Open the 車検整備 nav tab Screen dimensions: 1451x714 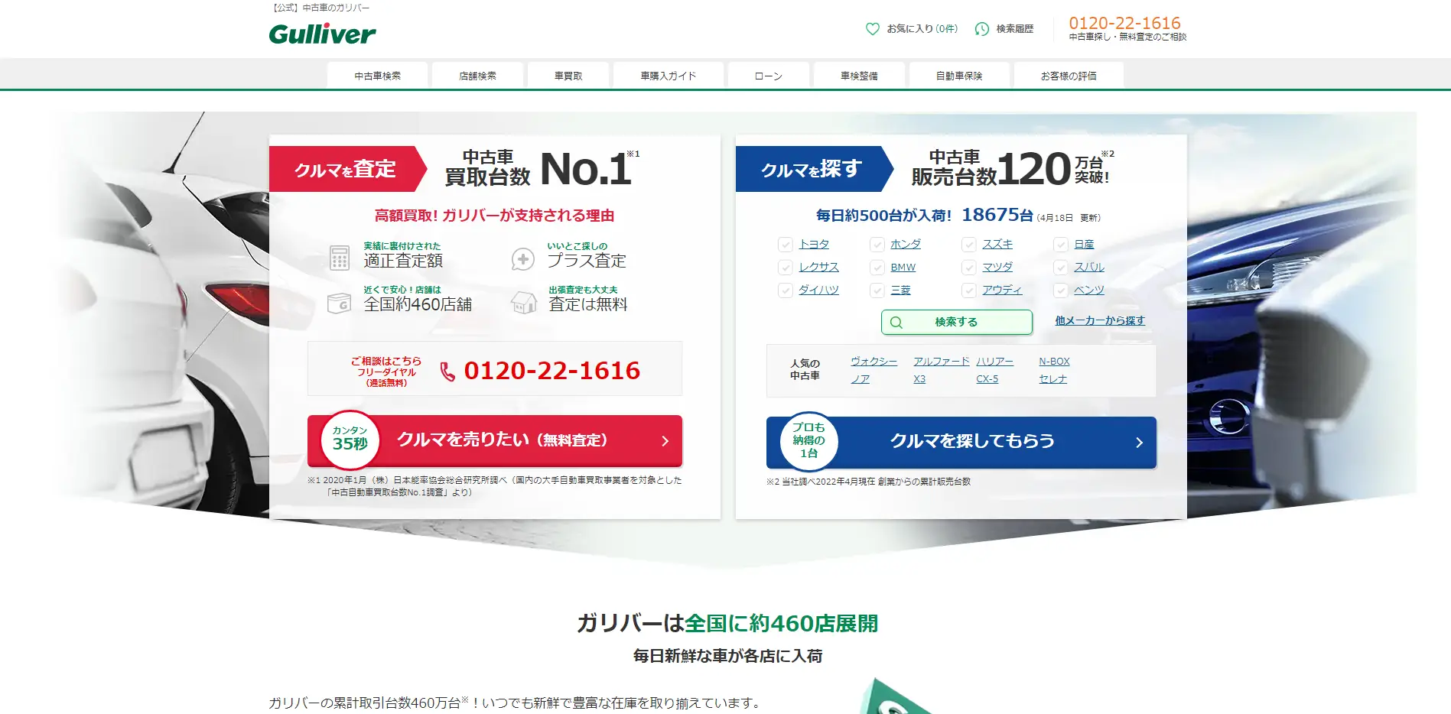click(859, 76)
